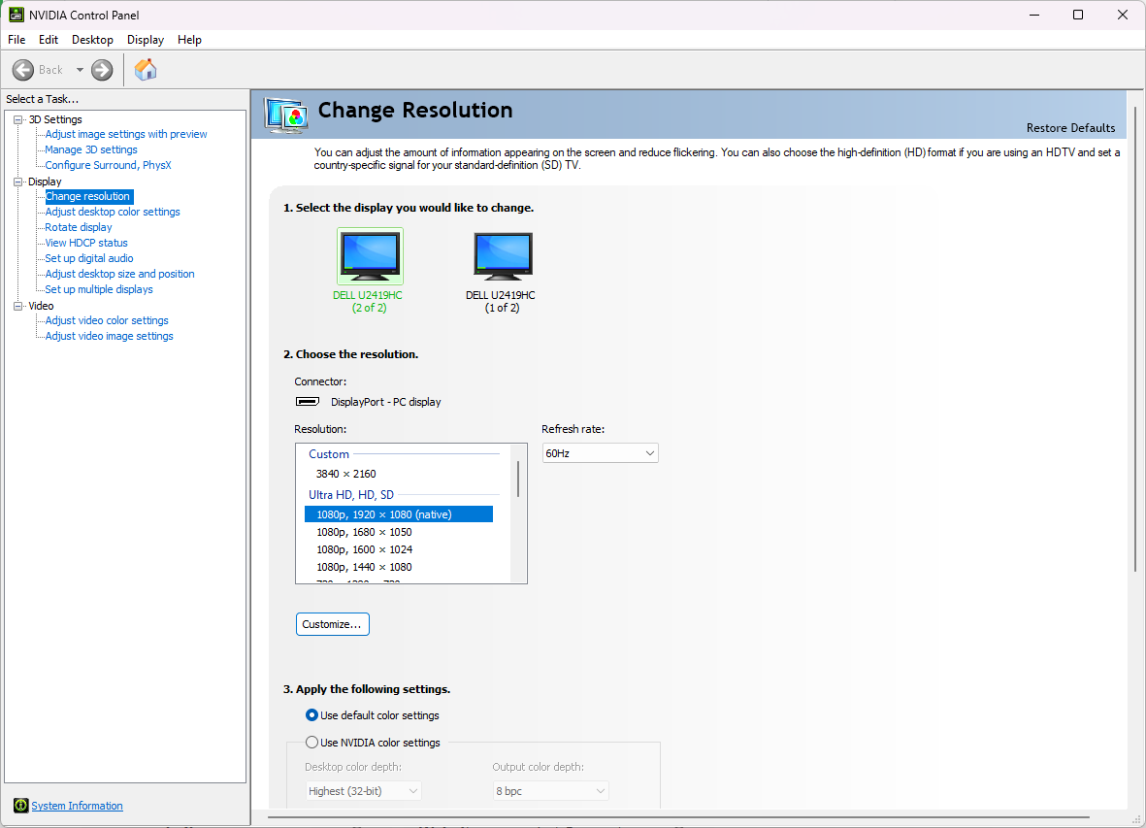
Task: Click the Change Resolution header icon
Action: 285,115
